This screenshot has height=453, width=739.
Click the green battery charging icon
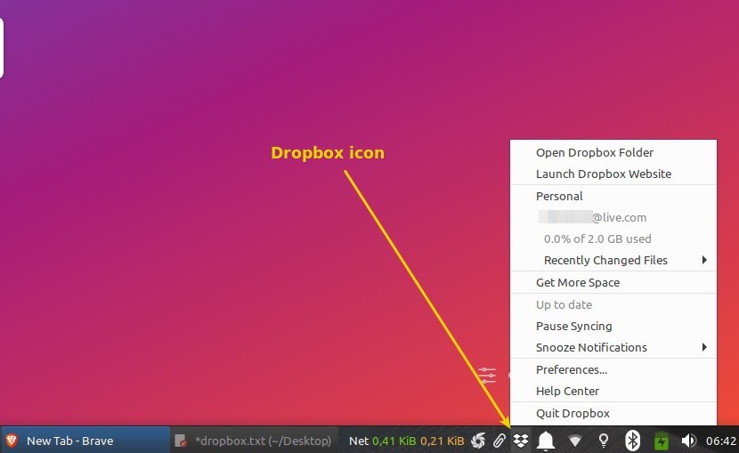coord(662,441)
